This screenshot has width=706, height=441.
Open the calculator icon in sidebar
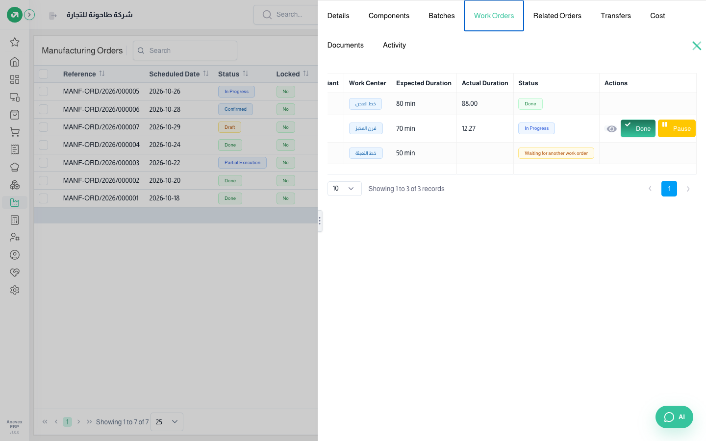15,220
